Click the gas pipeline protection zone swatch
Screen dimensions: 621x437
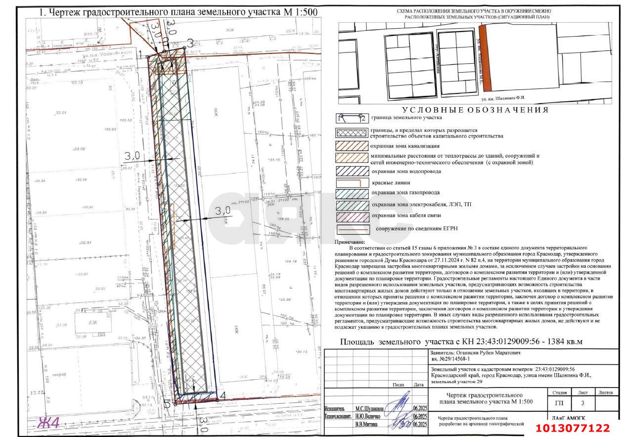353,193
